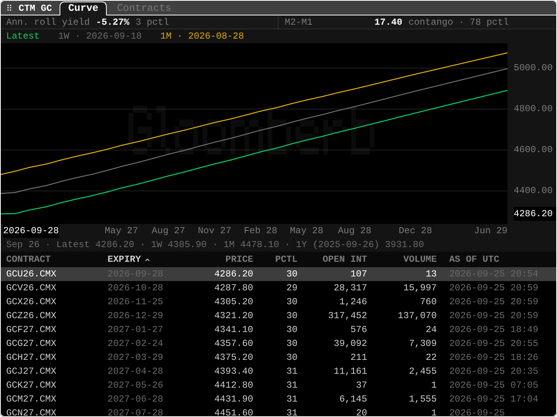Click expiry date 2027-02-24
This screenshot has height=417, width=557.
(x=135, y=343)
